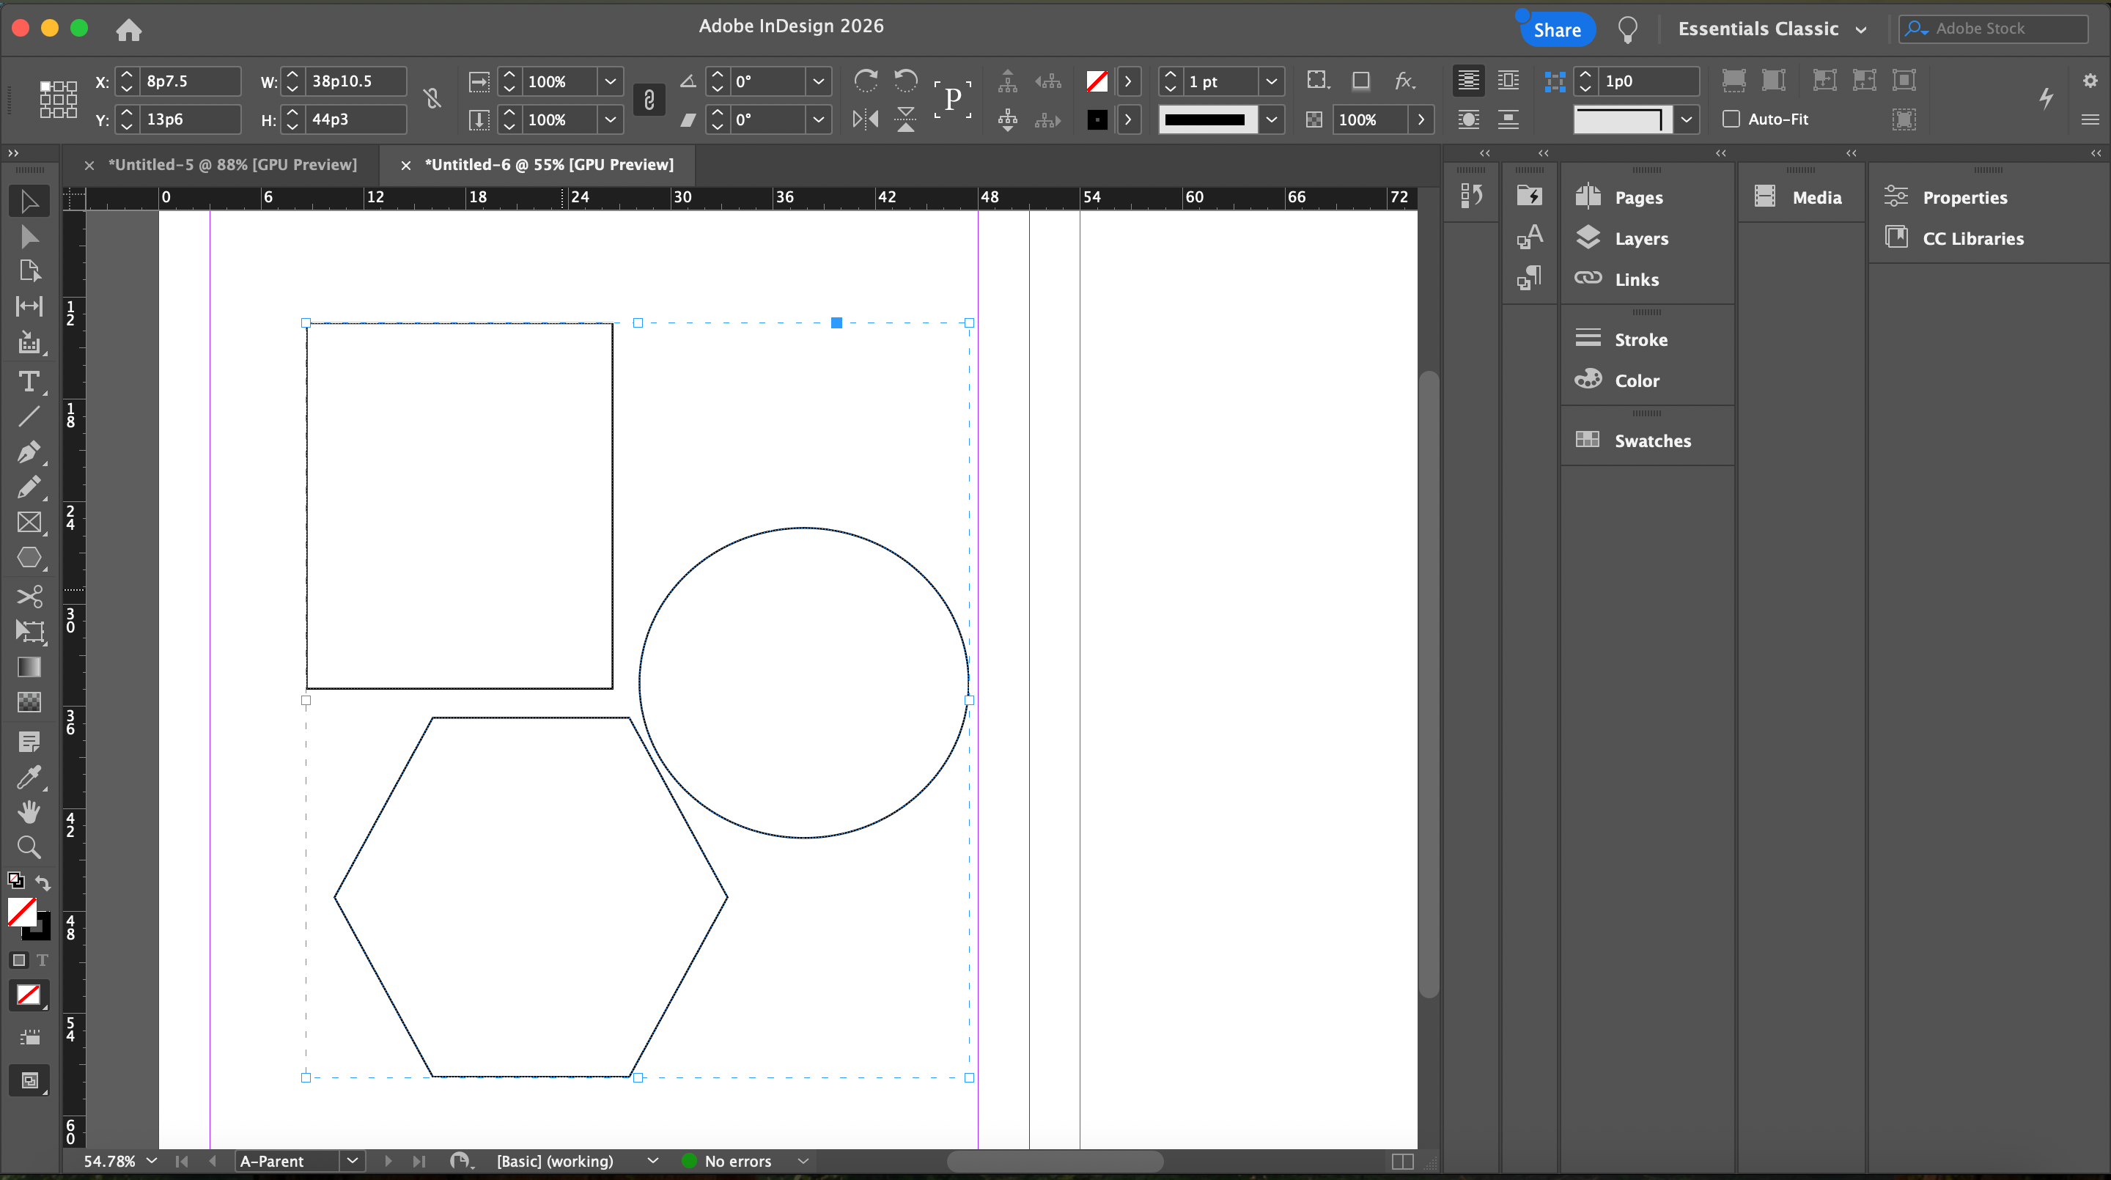Toggle constrain width and height proportions
The width and height of the screenshot is (2111, 1180).
pyautogui.click(x=432, y=99)
